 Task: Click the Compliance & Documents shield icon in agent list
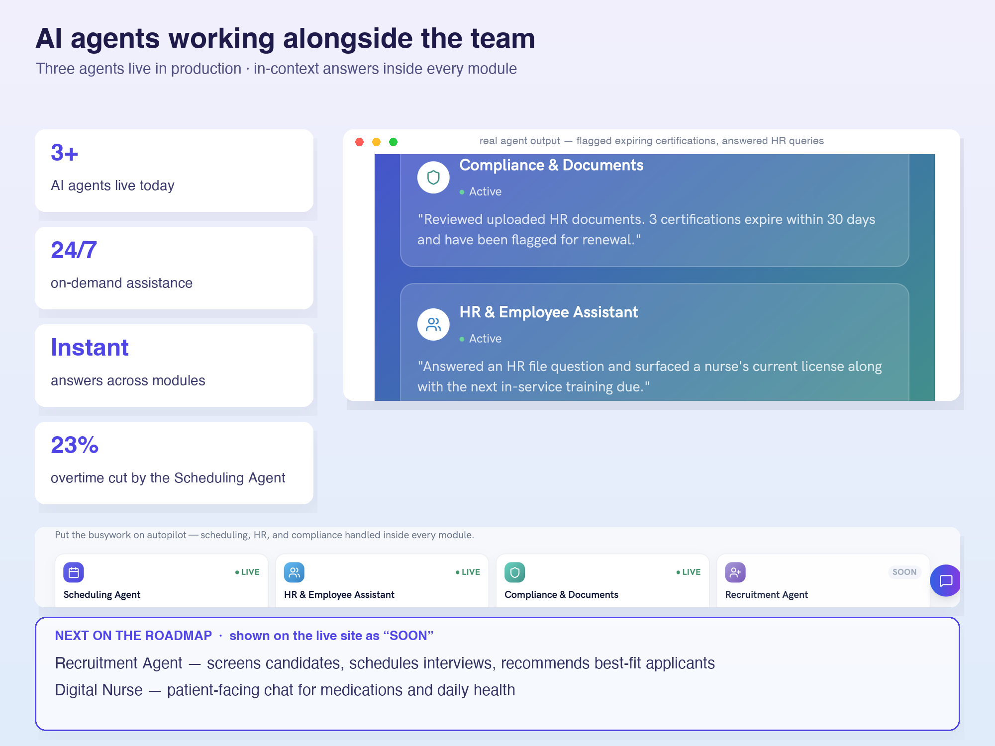pos(515,572)
